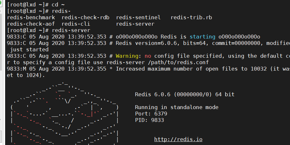
Task: Click the 'redis-check-aof' completion entry
Action: 31,24
